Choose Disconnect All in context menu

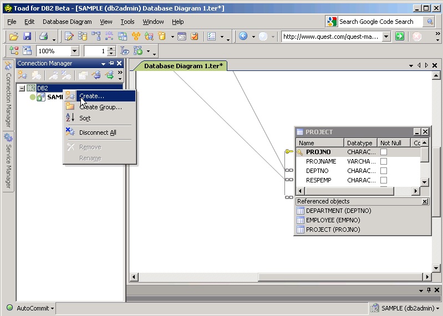point(100,132)
